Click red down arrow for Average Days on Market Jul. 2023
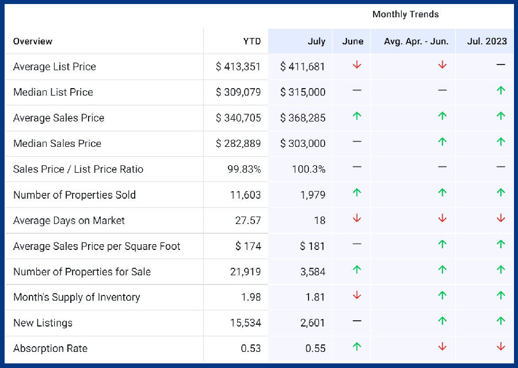Image resolution: width=518 pixels, height=368 pixels. click(x=501, y=218)
